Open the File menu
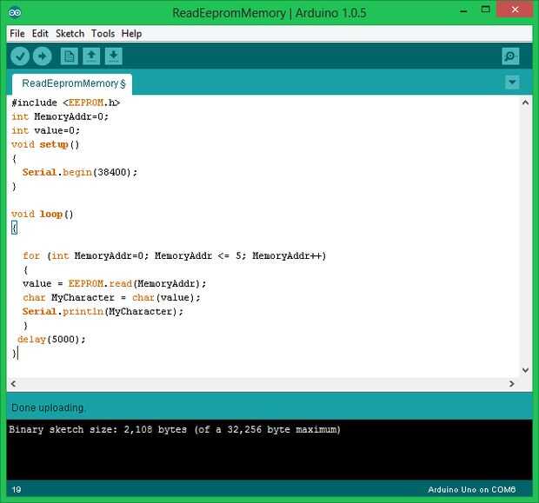Viewport: 539px width, 503px height. click(17, 34)
